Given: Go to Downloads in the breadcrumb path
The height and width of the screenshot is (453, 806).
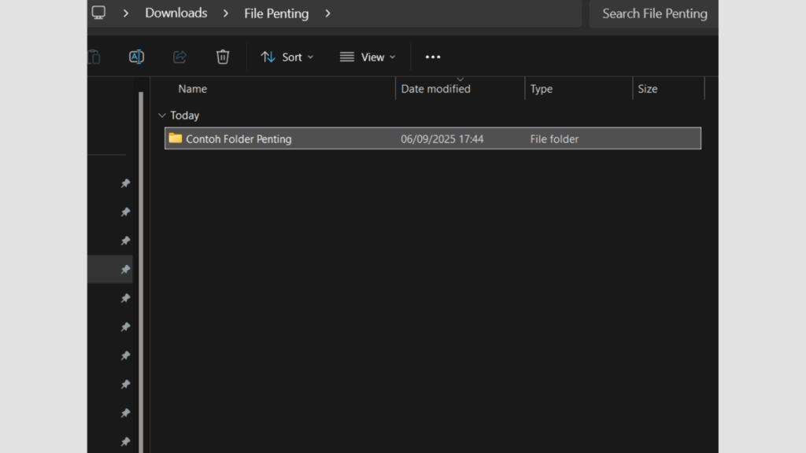Looking at the screenshot, I should point(176,13).
